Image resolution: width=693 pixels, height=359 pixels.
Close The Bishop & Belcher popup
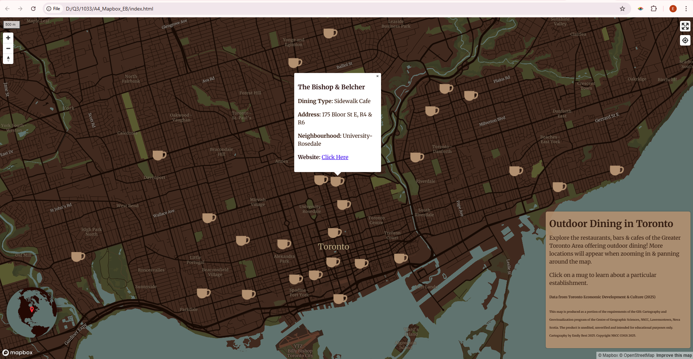point(377,76)
